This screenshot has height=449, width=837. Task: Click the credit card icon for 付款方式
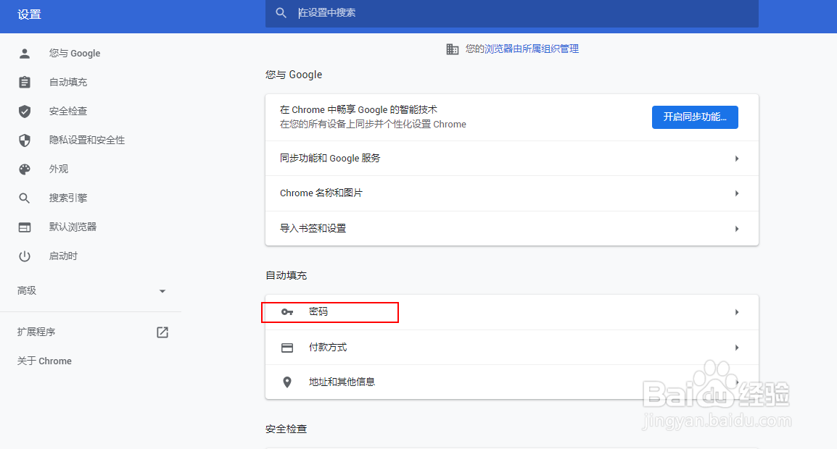click(287, 348)
